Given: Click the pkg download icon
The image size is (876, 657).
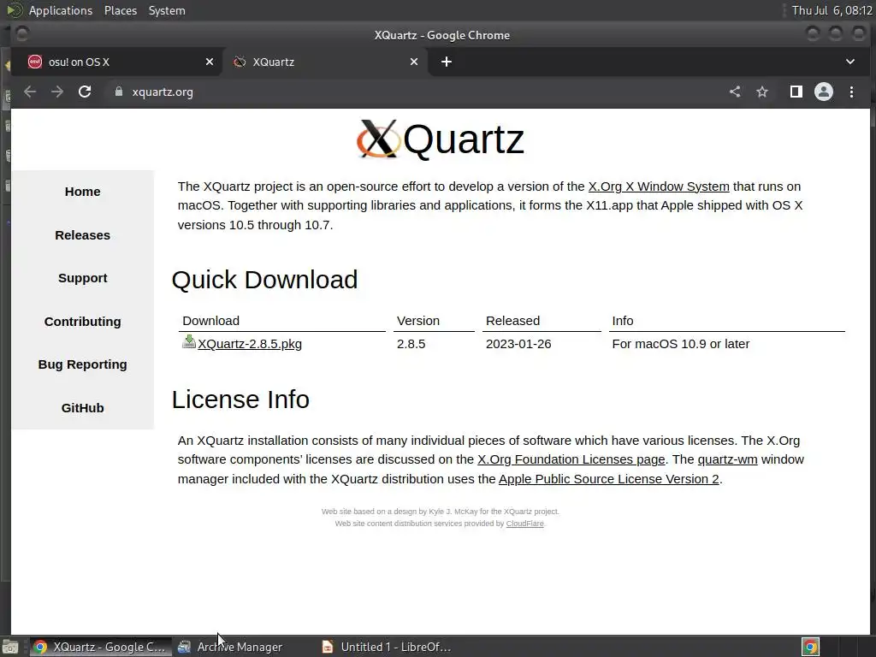Looking at the screenshot, I should coord(189,341).
